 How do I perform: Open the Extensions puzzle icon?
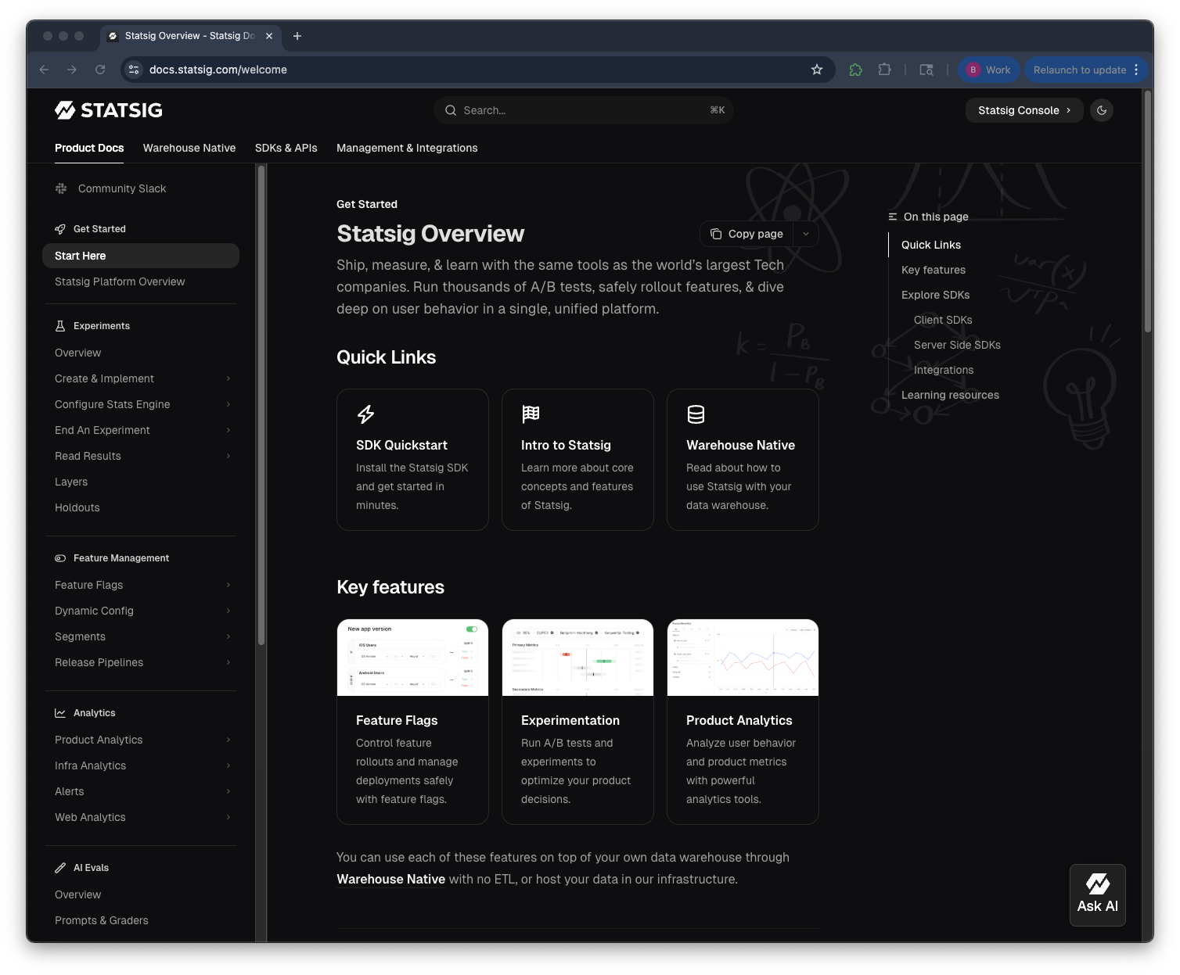pos(885,70)
